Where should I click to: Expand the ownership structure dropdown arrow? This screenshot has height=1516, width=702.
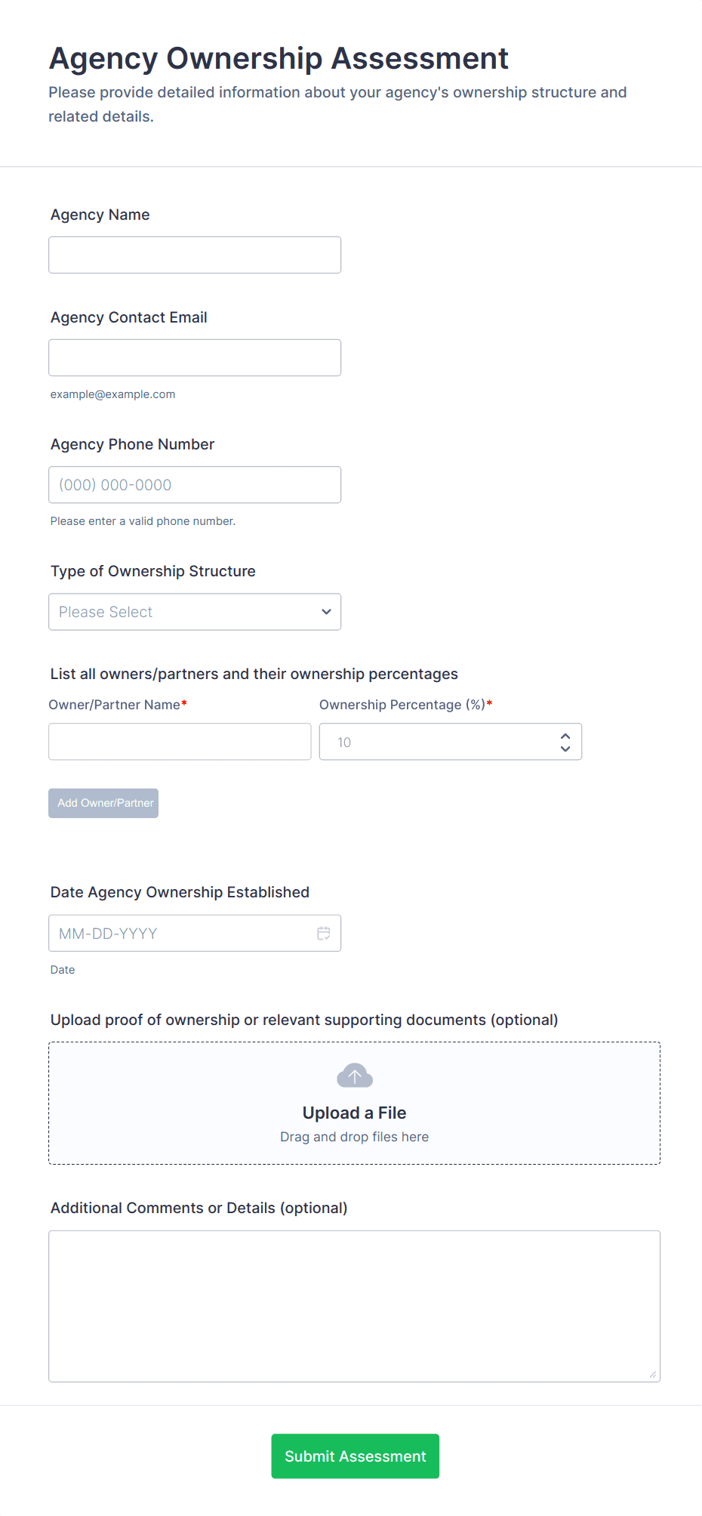(326, 612)
